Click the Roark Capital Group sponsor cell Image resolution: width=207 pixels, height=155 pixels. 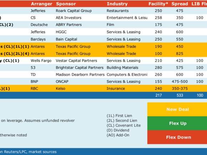pyautogui.click(x=74, y=11)
